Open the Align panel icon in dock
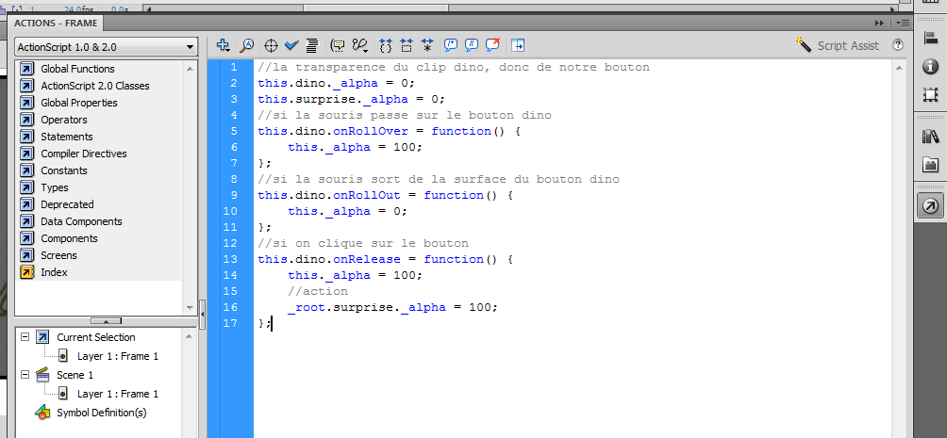The height and width of the screenshot is (438, 947). point(931,38)
